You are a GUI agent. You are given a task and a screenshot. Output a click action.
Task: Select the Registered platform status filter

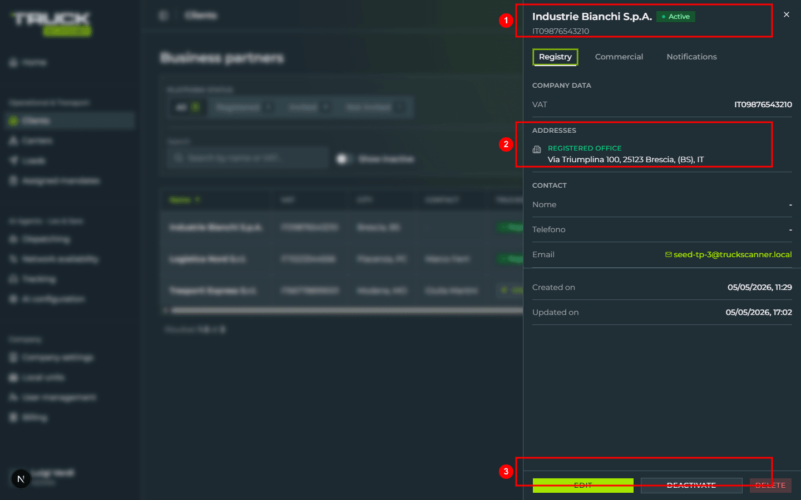243,107
